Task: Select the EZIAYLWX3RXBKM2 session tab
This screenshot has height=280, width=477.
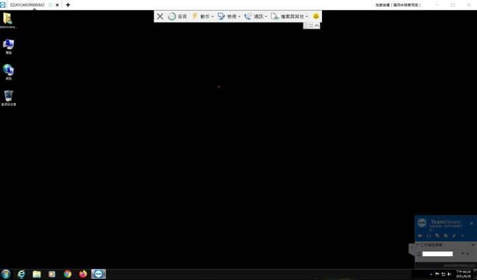Action: pyautogui.click(x=27, y=5)
